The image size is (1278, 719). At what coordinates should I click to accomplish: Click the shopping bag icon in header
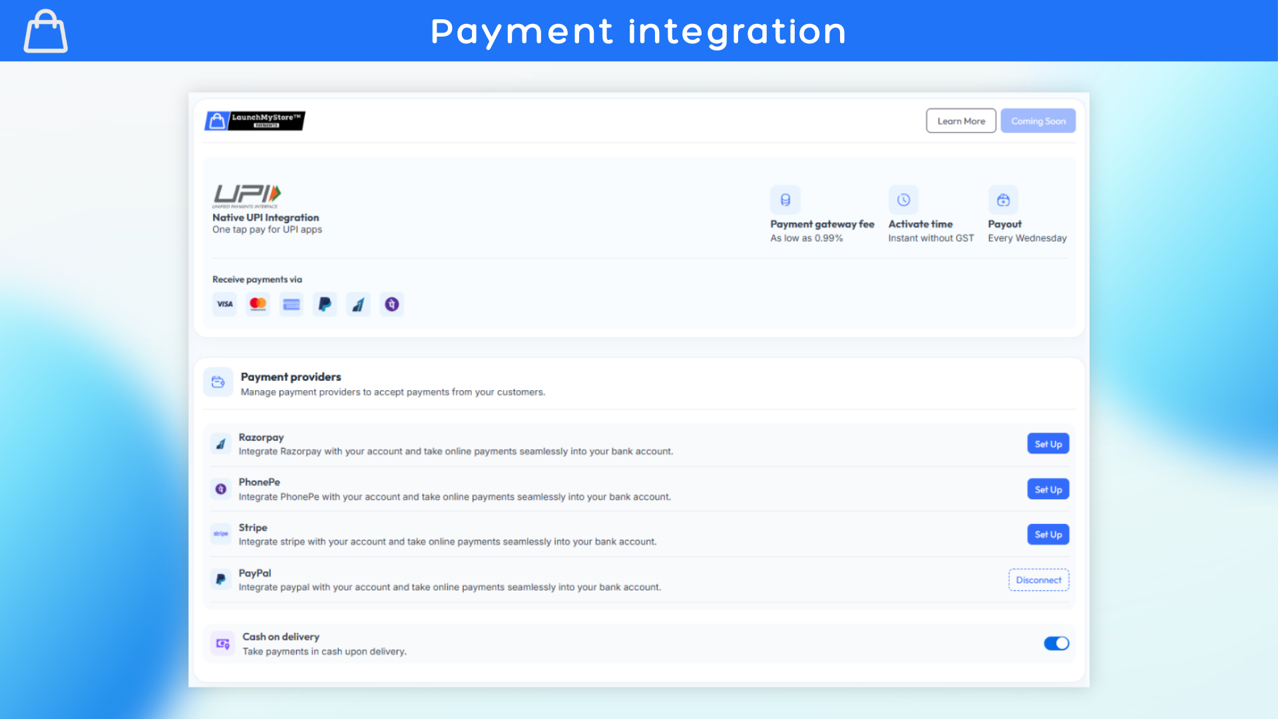(45, 31)
